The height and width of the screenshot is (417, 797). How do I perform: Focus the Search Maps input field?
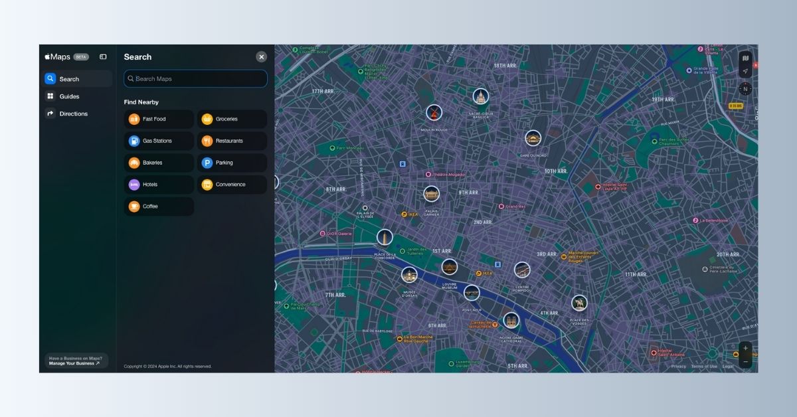tap(195, 79)
